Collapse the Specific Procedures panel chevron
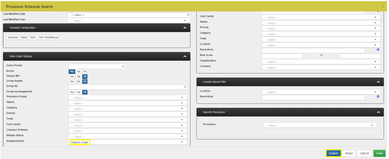The width and height of the screenshot is (389, 159). coord(378,112)
